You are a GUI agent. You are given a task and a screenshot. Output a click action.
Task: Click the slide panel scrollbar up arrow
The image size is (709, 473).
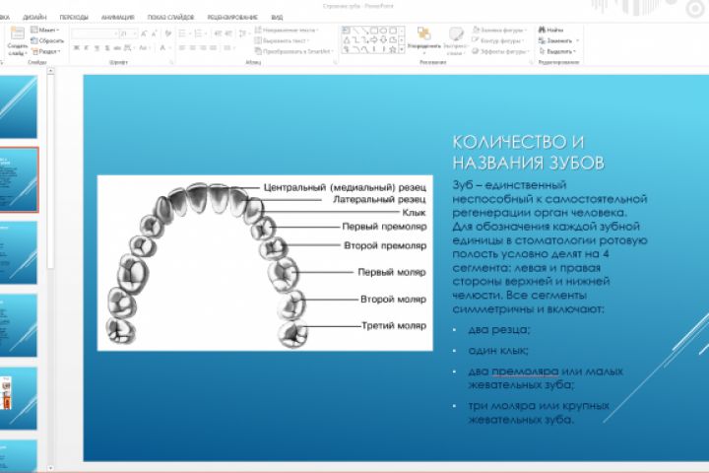point(50,71)
